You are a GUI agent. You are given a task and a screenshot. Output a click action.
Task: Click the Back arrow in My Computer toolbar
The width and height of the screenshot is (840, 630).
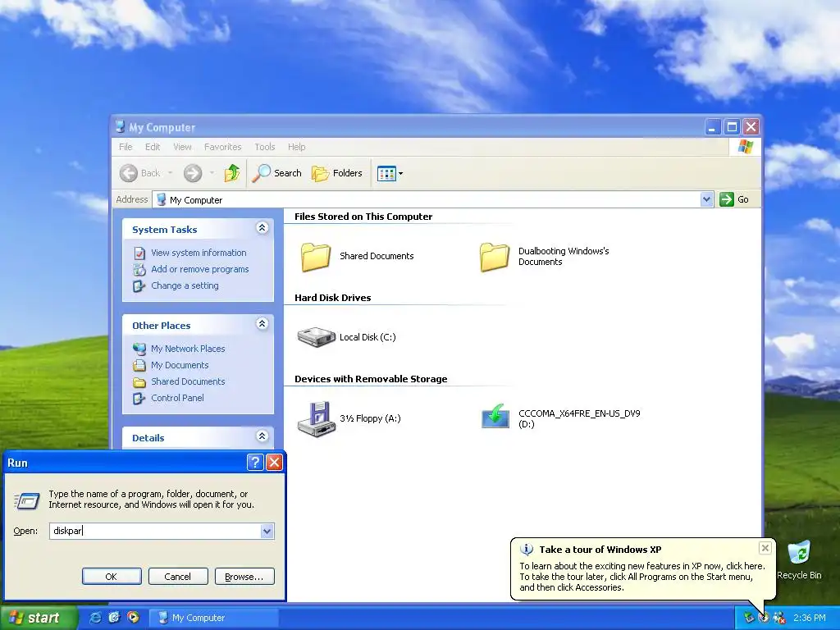(129, 173)
